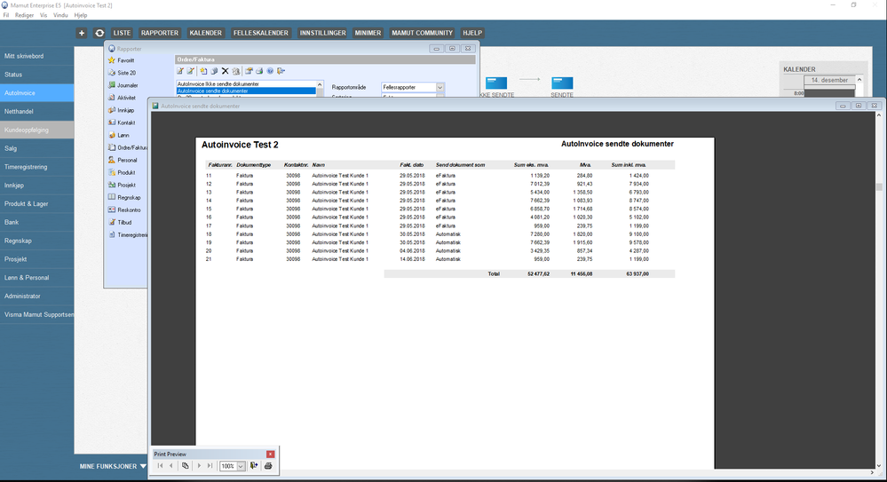The image size is (887, 482).
Task: Click the blue help icon in Rapporter toolbar
Action: pos(270,71)
